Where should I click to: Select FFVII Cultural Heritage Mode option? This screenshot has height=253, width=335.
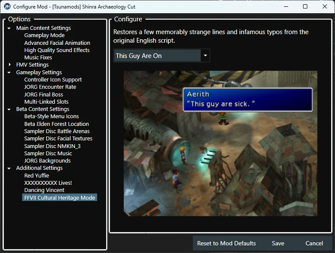click(x=60, y=198)
